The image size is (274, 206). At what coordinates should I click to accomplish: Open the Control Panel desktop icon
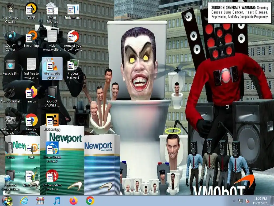click(10, 95)
